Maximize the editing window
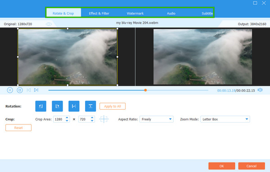This screenshot has width=270, height=172. [255, 3]
